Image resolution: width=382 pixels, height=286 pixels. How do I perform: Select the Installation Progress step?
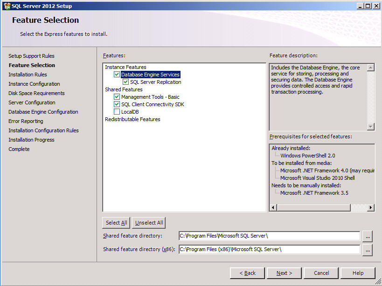pyautogui.click(x=31, y=140)
